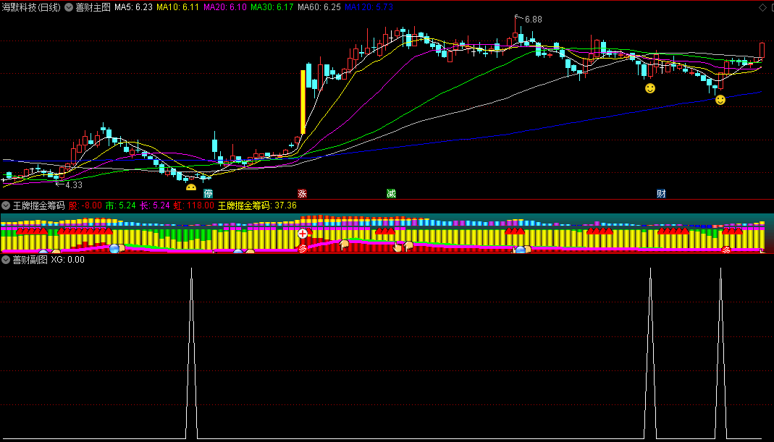Viewport: 774px width, 442px height.
Task: Expand the 善财主图 indicator dropdown arrow
Action: click(69, 7)
